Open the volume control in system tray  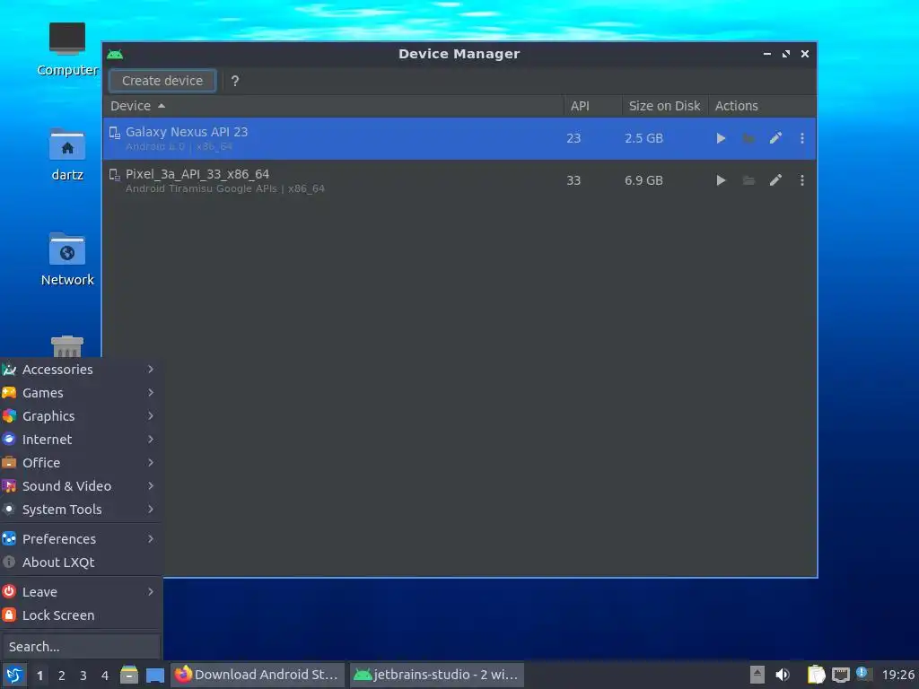click(x=783, y=675)
